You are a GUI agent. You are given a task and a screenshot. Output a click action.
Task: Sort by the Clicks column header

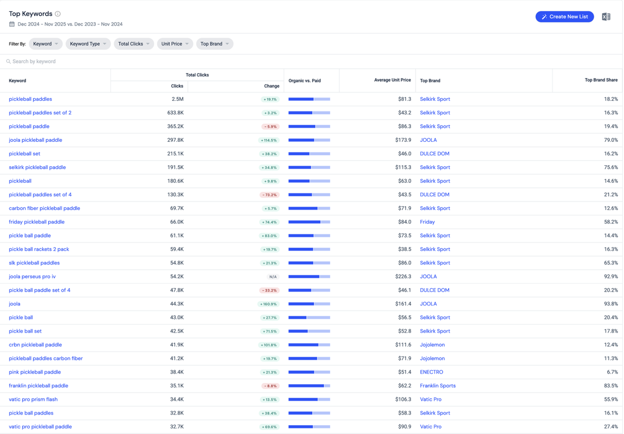(x=177, y=86)
